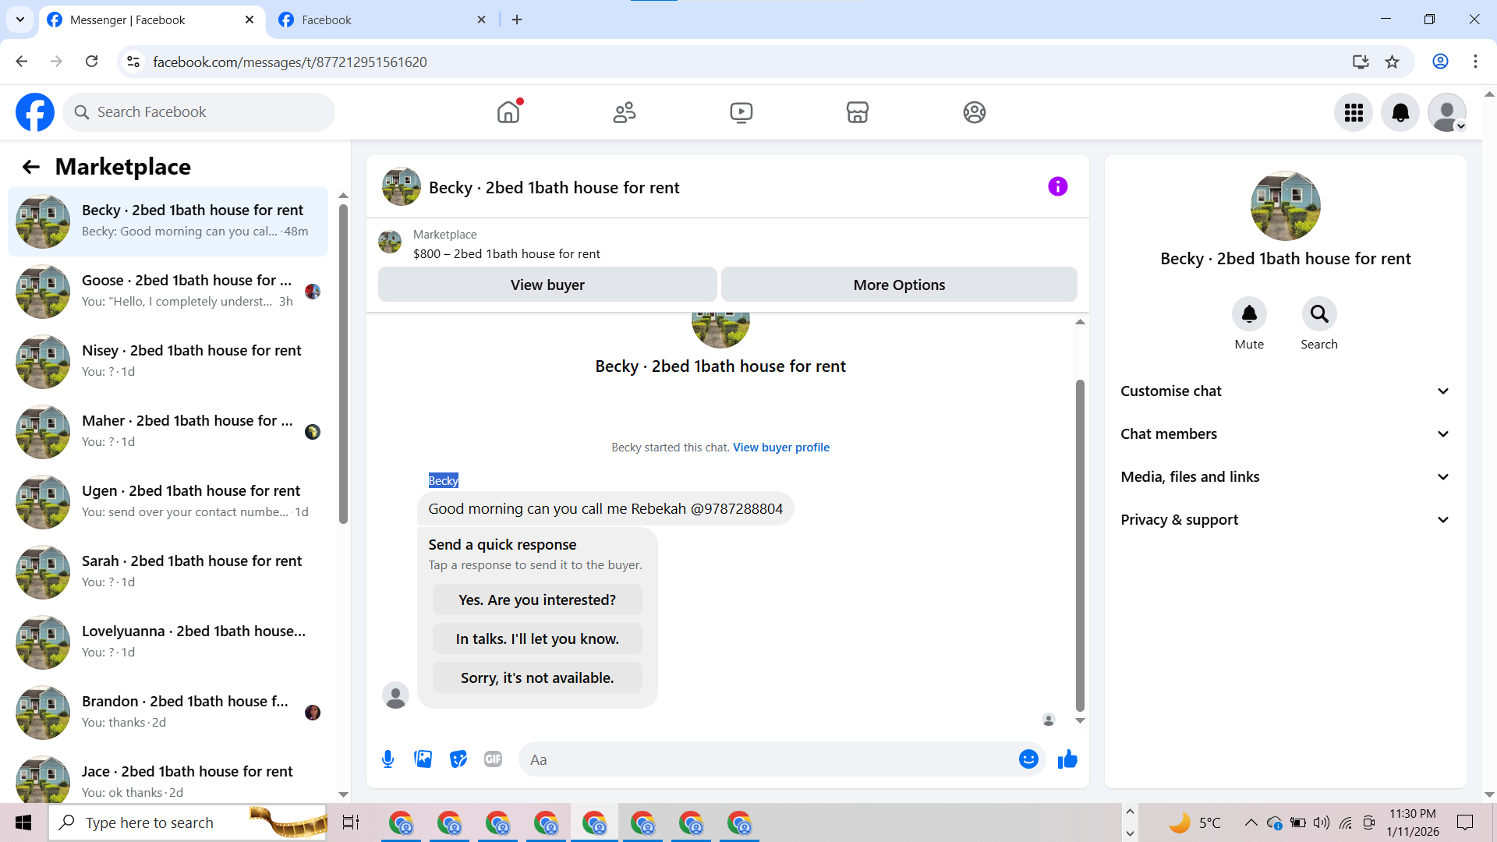This screenshot has width=1497, height=842.
Task: Open the Groups icon in the top navigation
Action: [x=974, y=112]
